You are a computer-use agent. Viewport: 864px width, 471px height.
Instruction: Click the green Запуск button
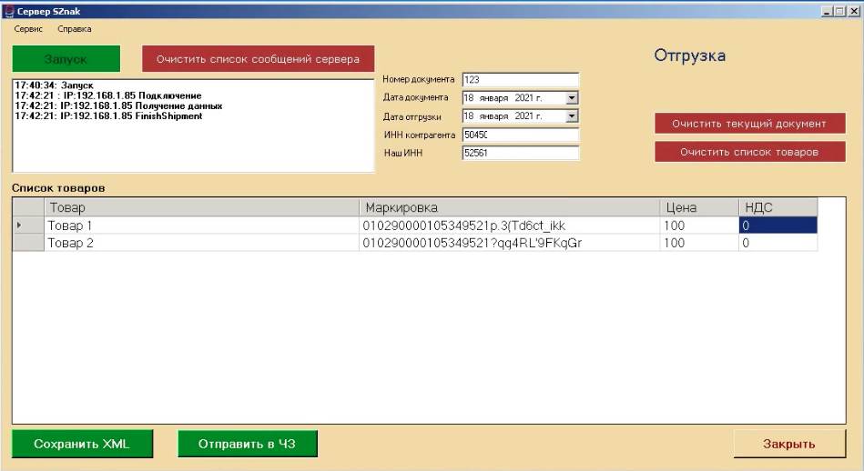[x=66, y=59]
